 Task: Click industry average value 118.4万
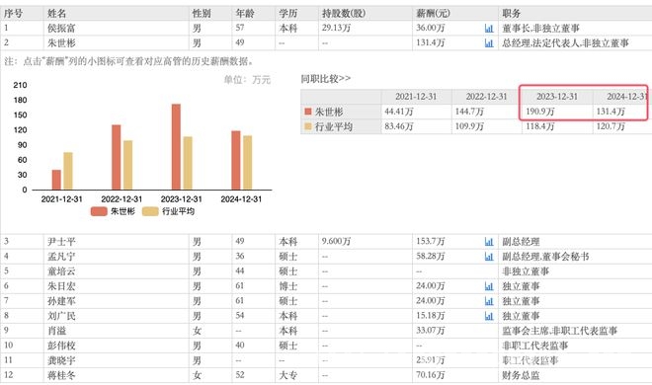click(539, 126)
